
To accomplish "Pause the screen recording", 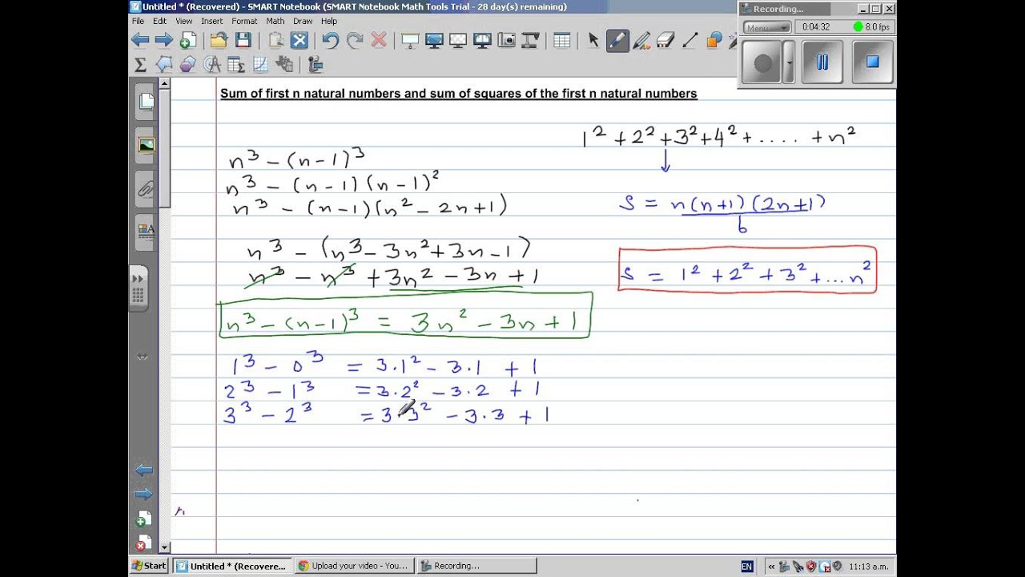I will (x=822, y=63).
